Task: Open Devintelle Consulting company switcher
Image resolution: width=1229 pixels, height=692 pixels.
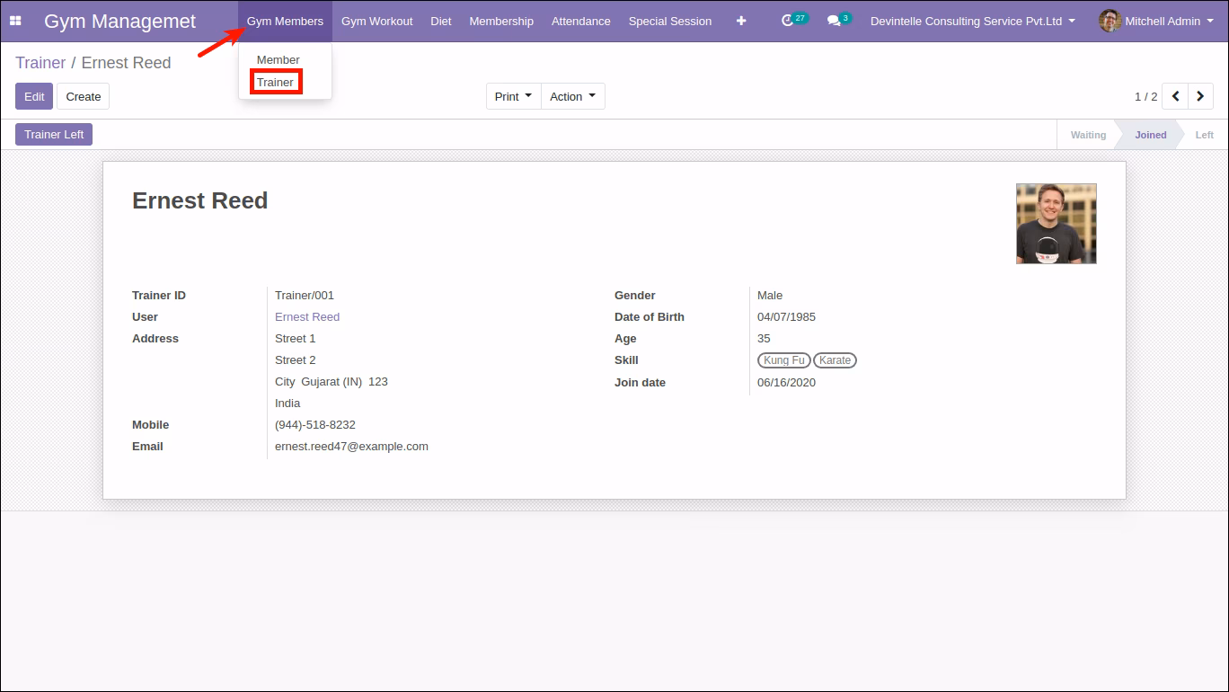Action: coord(973,21)
